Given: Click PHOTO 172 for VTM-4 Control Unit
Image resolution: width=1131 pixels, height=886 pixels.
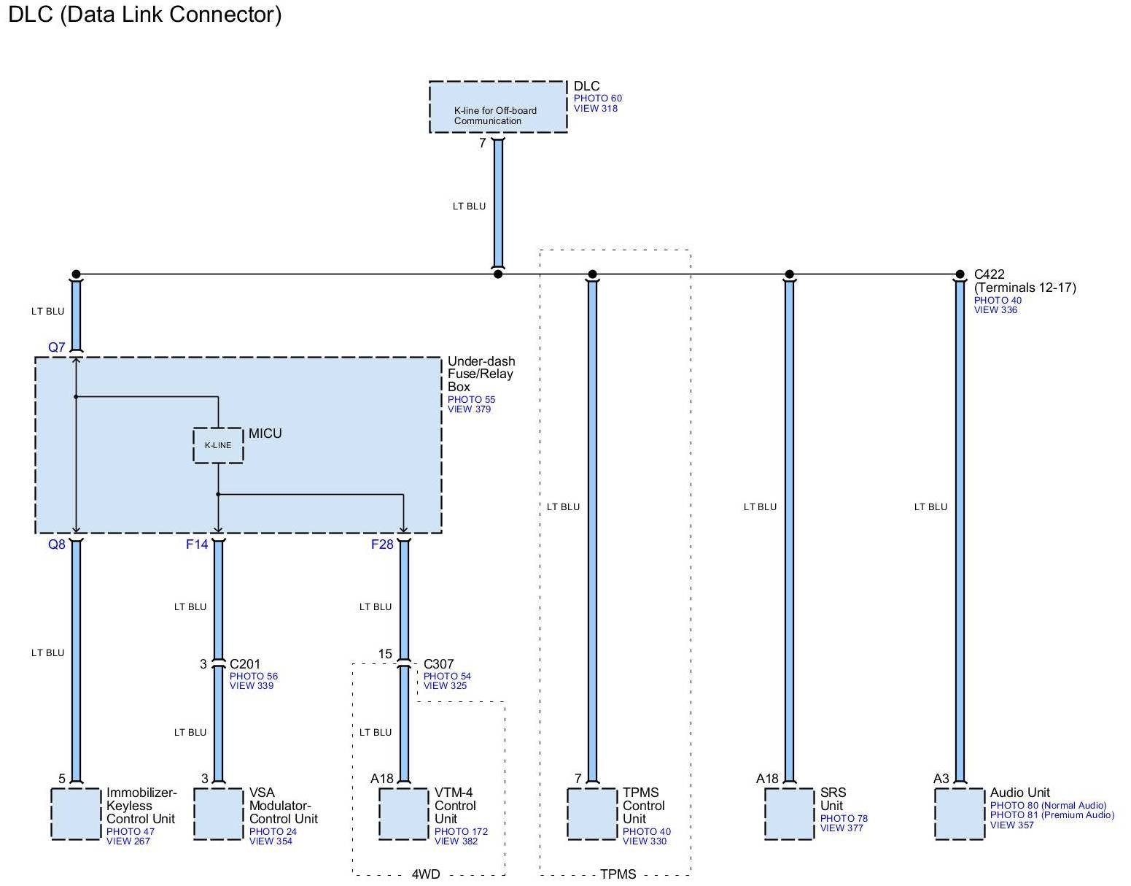Looking at the screenshot, I should click(461, 832).
